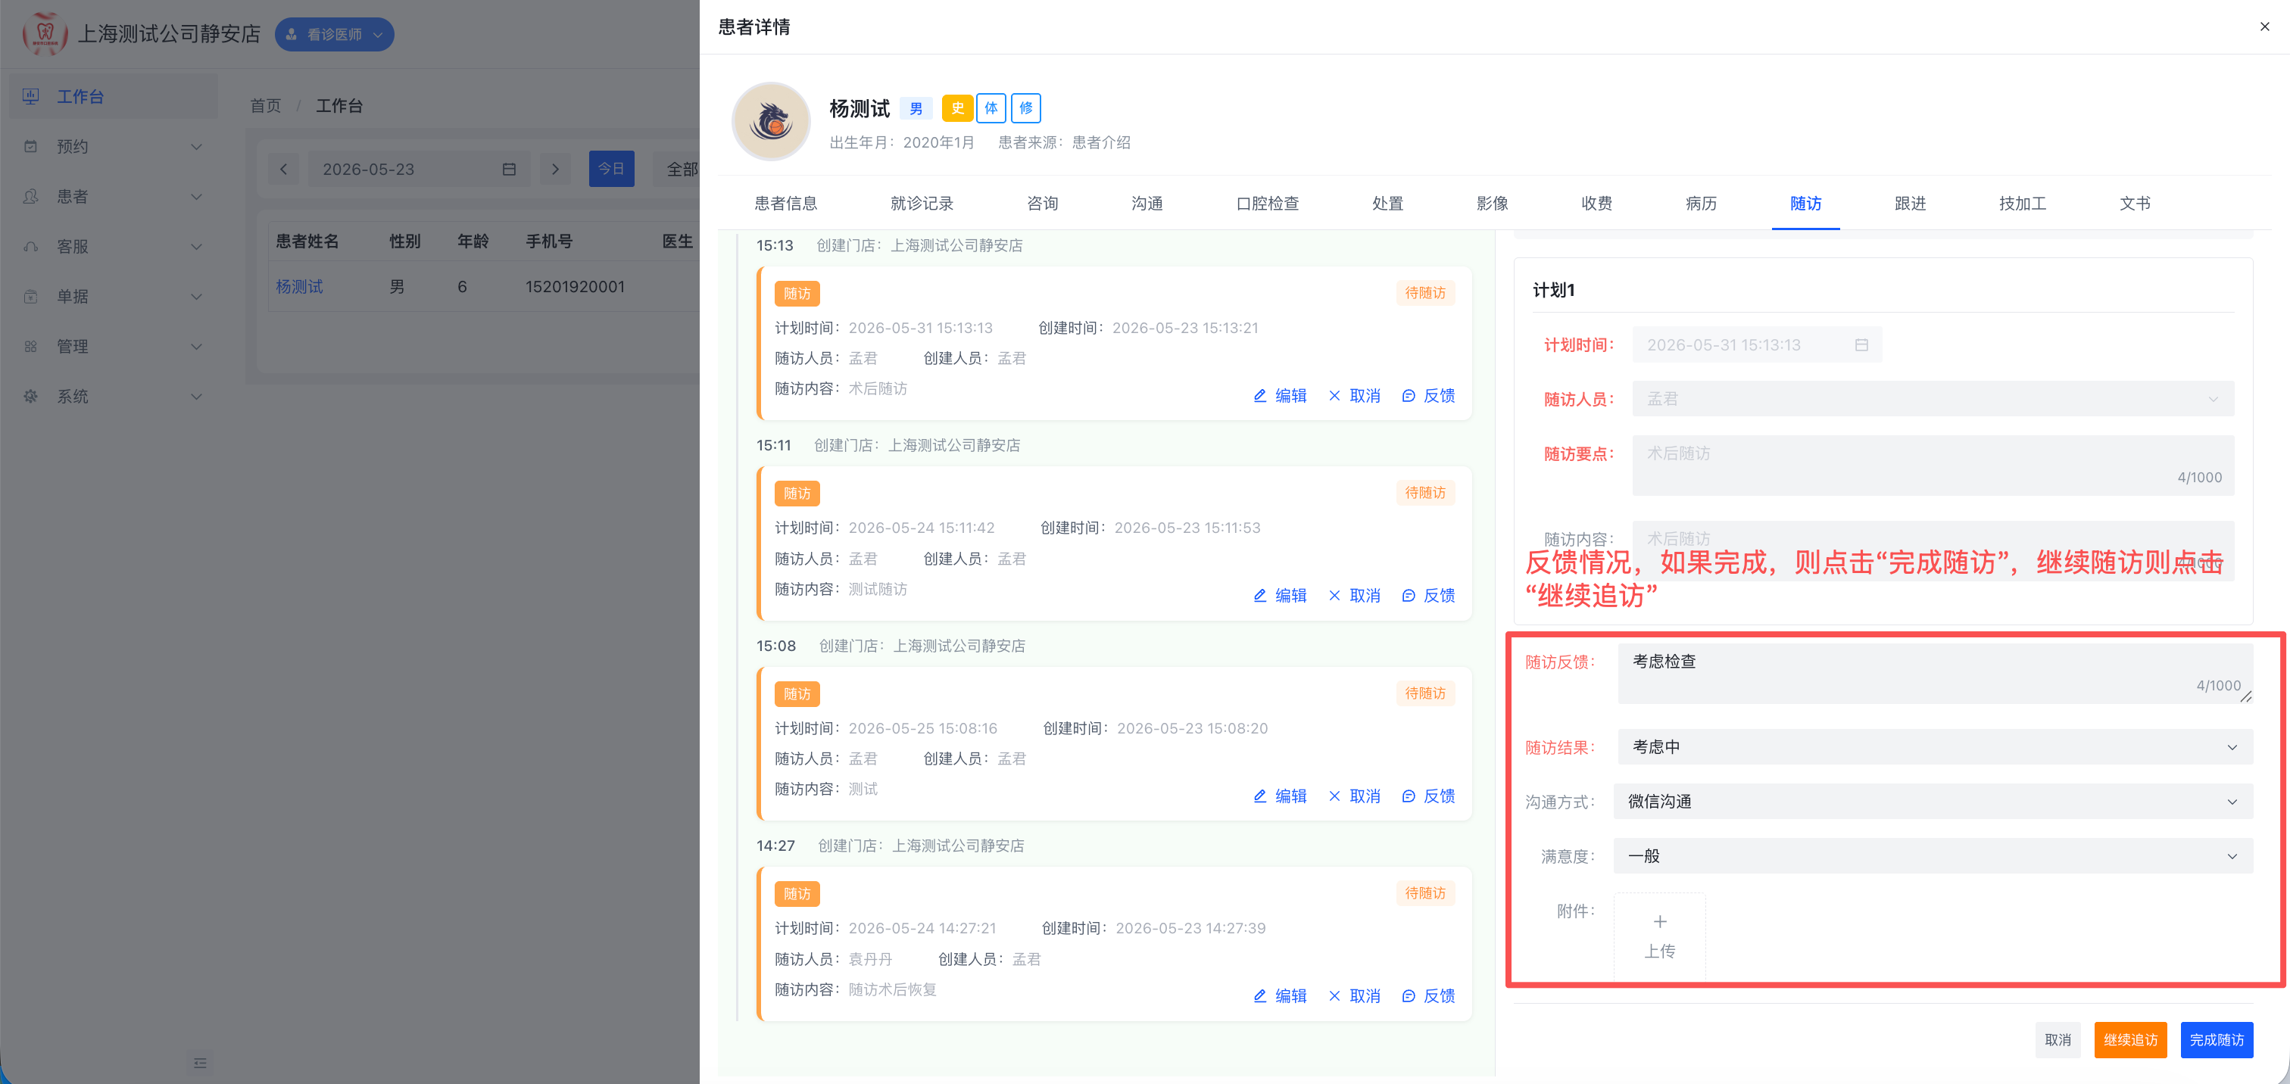This screenshot has width=2290, height=1084.
Task: Click the 管理 grid icon in sidebar
Action: tap(31, 347)
